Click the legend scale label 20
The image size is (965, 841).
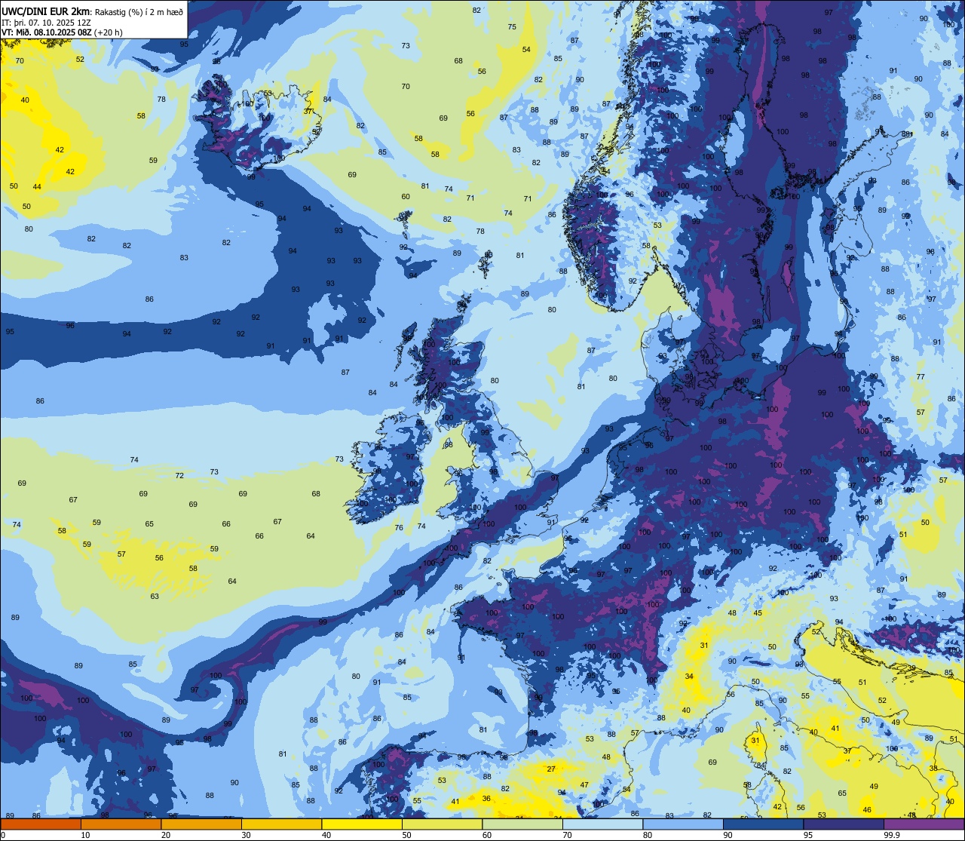coord(166,835)
